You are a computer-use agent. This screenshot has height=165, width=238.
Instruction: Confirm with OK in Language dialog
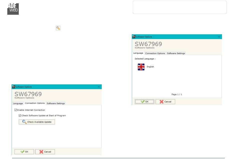click(x=144, y=102)
